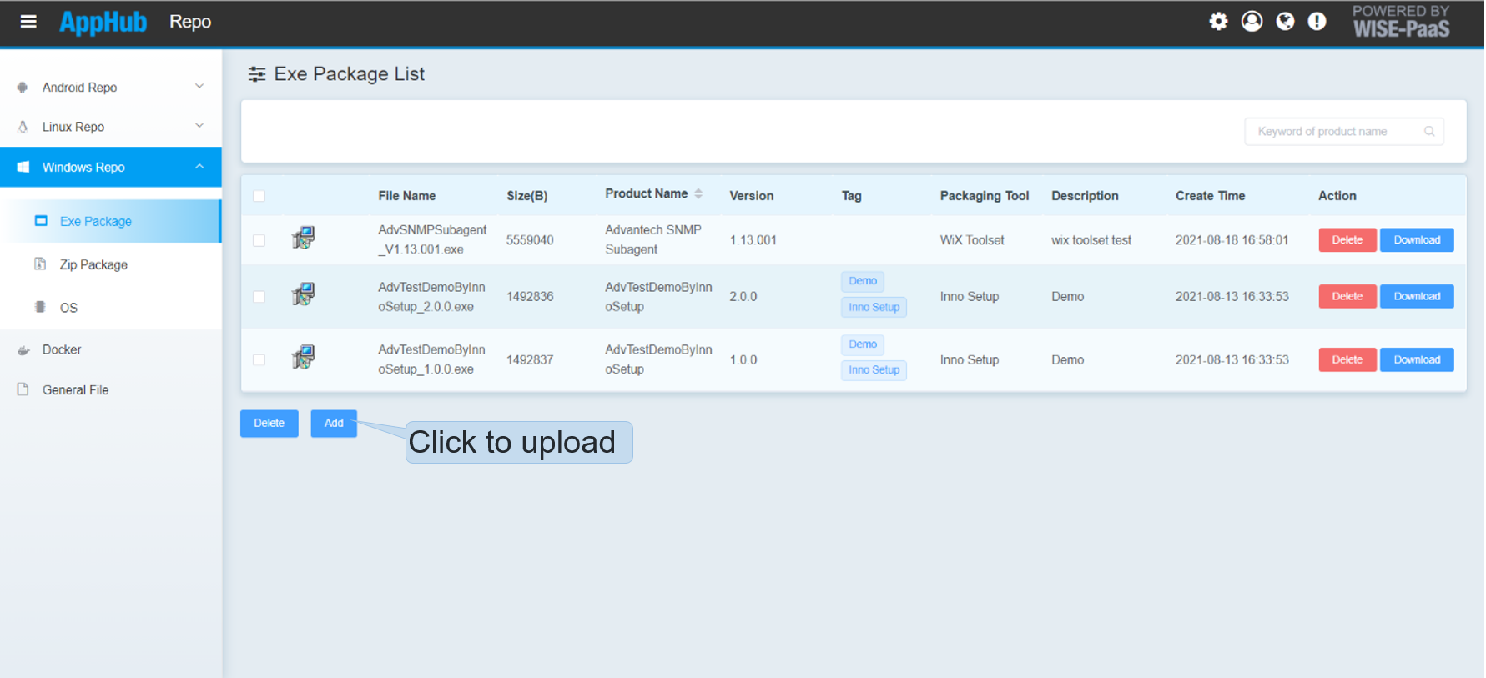Click the globe language icon
The image size is (1486, 678).
[x=1285, y=21]
